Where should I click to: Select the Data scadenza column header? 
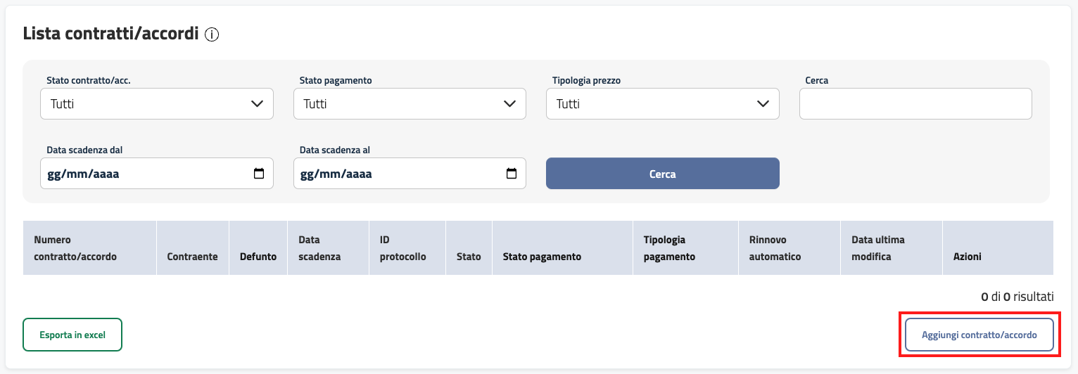(x=319, y=248)
